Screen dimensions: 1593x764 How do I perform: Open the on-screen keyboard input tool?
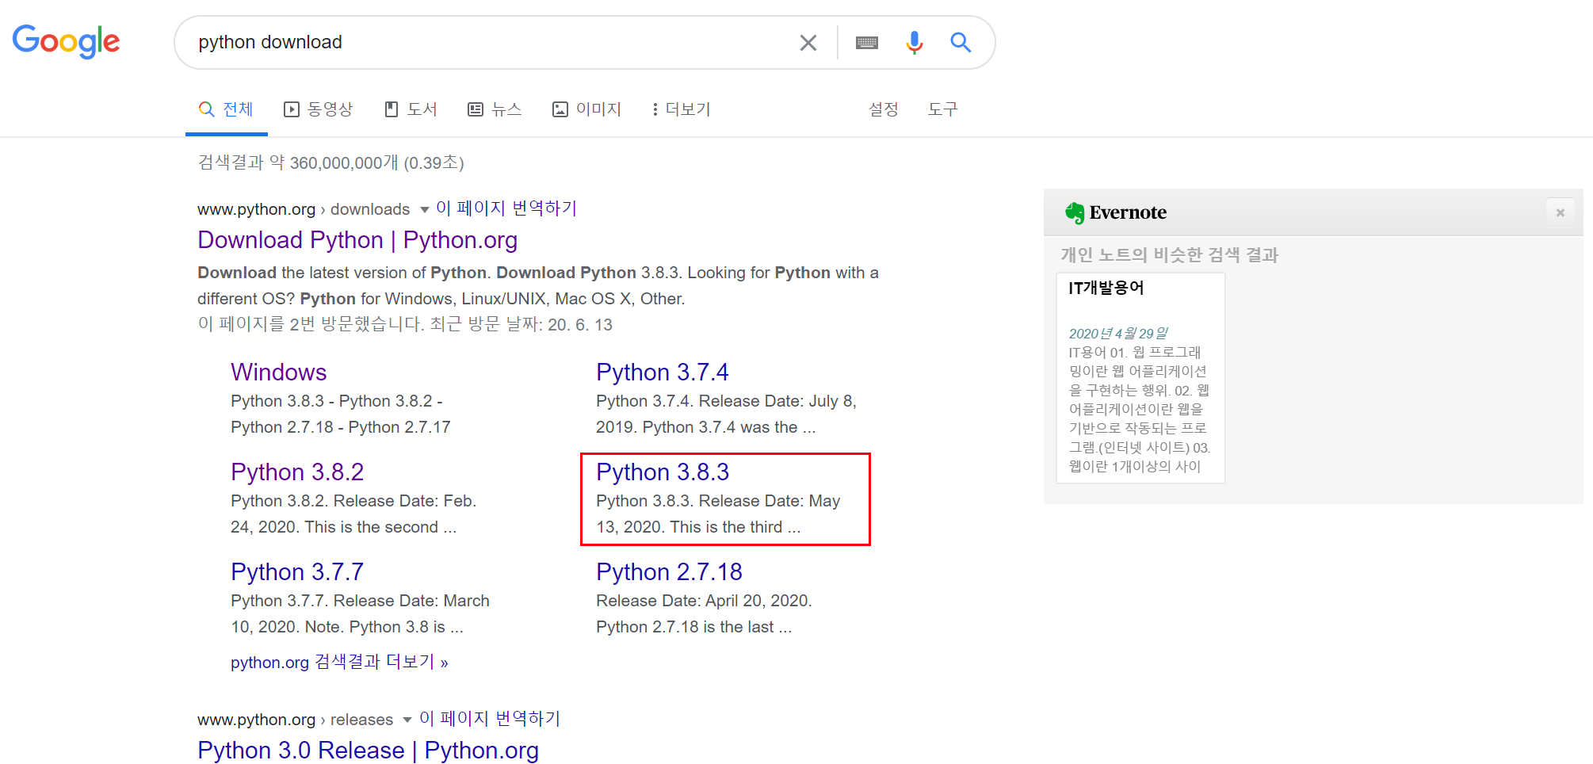coord(866,43)
